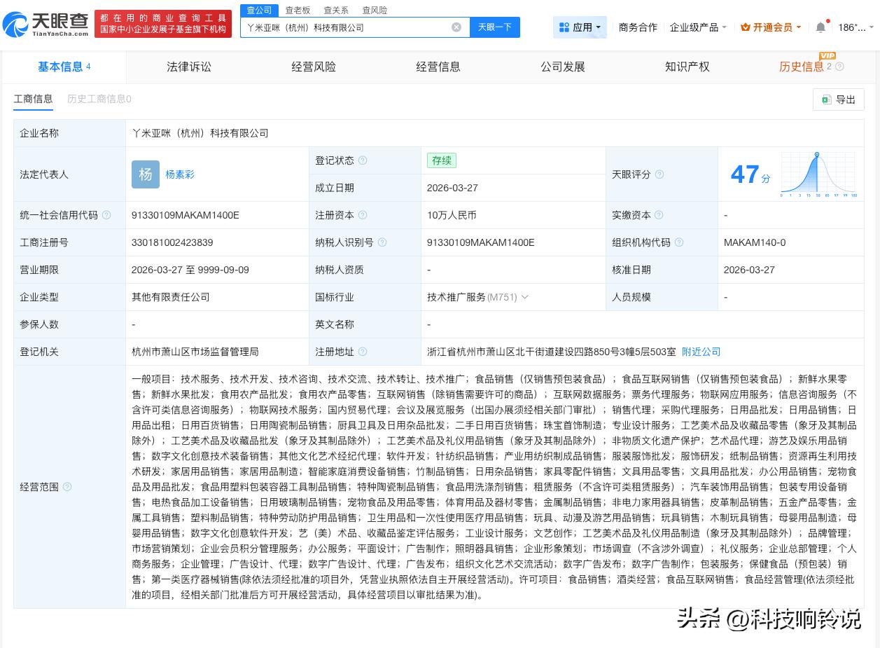Click the 应用 apps grid icon
The image size is (880, 648).
[x=565, y=27]
